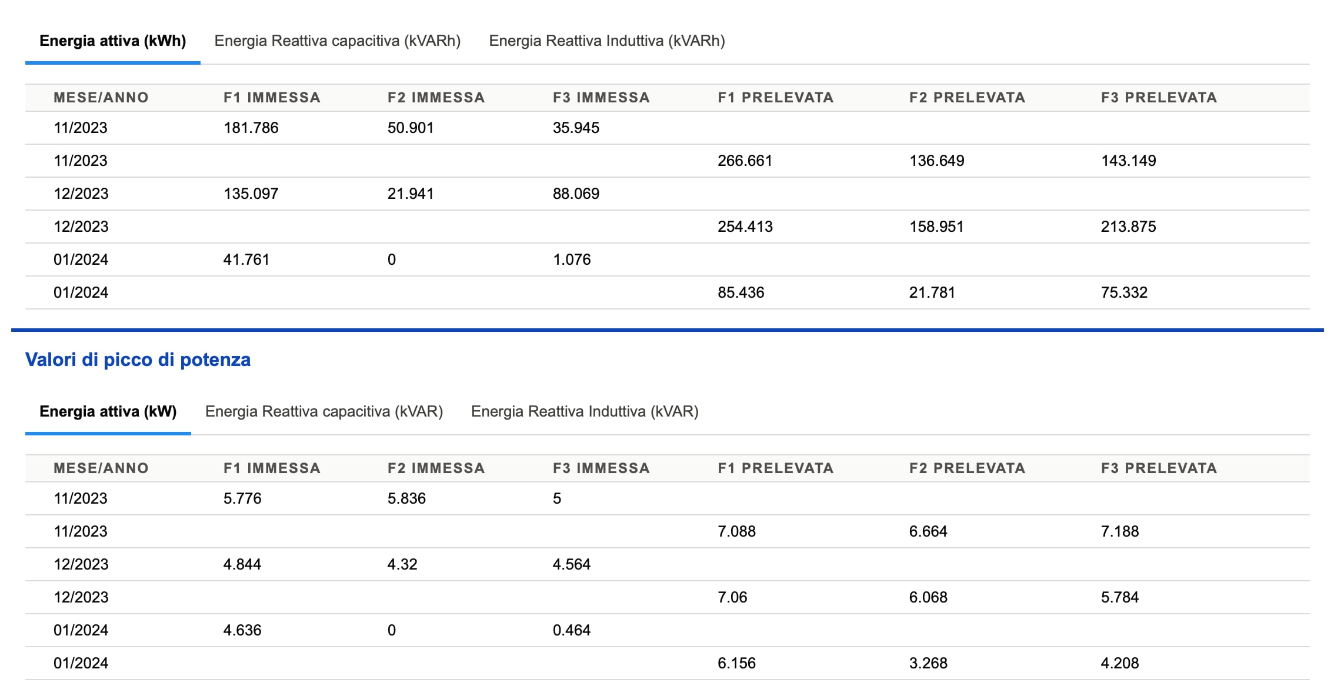This screenshot has width=1334, height=699.
Task: Select the cell value 181.786
Action: 251,128
